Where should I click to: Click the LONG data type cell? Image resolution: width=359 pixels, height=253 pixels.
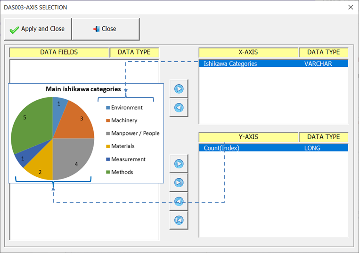tap(312, 148)
